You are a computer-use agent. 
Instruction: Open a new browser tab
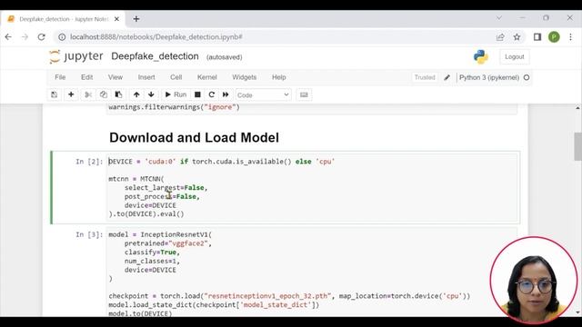point(136,19)
